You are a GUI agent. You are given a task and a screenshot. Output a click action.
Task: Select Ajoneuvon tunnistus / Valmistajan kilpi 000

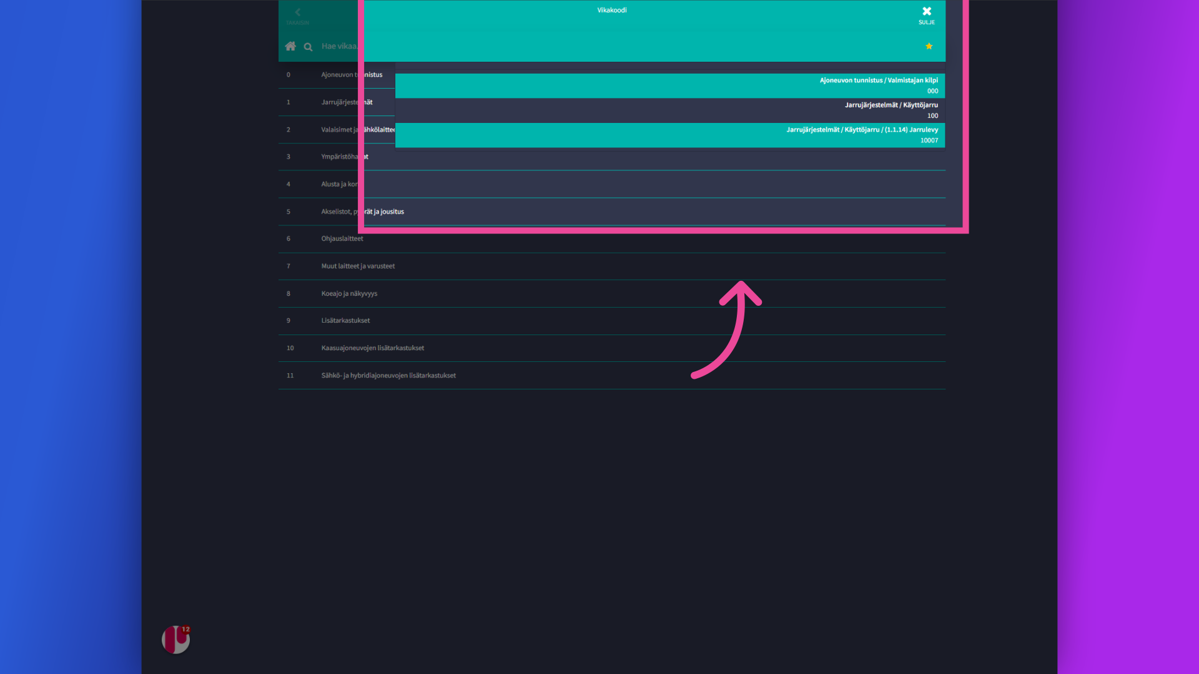pyautogui.click(x=670, y=85)
